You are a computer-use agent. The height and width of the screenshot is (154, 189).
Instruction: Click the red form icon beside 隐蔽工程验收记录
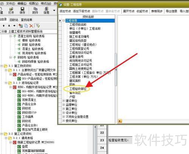(15, 142)
